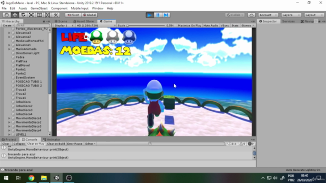Viewport: 326px width, 183px height.
Task: Toggle Clear on Build
Action: (56, 144)
